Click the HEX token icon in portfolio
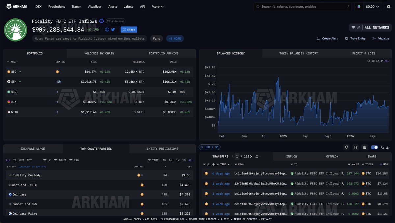Image resolution: width=395 pixels, height=223 pixels. (x=9, y=102)
